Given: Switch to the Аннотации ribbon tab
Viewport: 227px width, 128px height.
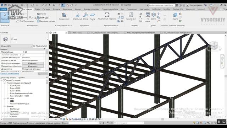Looking at the screenshot, I should 67,9.
